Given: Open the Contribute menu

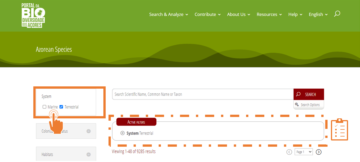Looking at the screenshot, I should (x=208, y=14).
